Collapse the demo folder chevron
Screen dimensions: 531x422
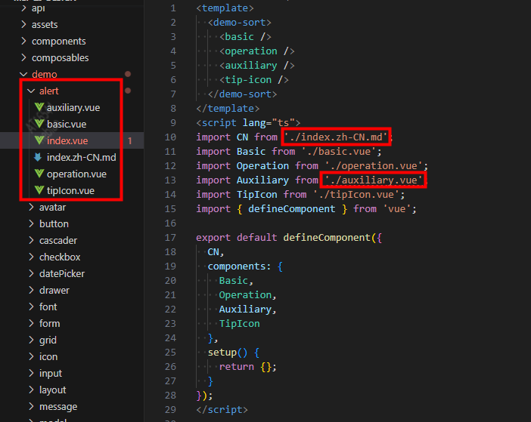point(23,75)
